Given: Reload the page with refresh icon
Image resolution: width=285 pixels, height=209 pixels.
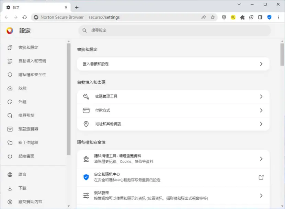Looking at the screenshot, I should pyautogui.click(x=24, y=17).
